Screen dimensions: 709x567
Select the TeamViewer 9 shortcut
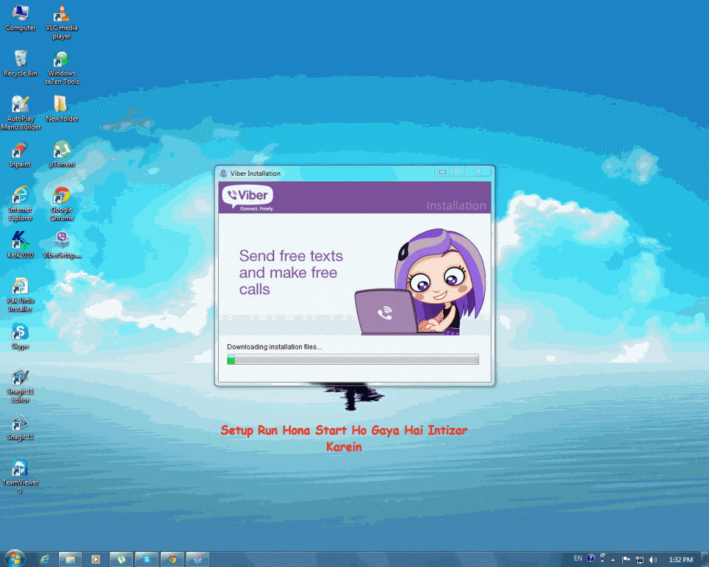point(20,477)
